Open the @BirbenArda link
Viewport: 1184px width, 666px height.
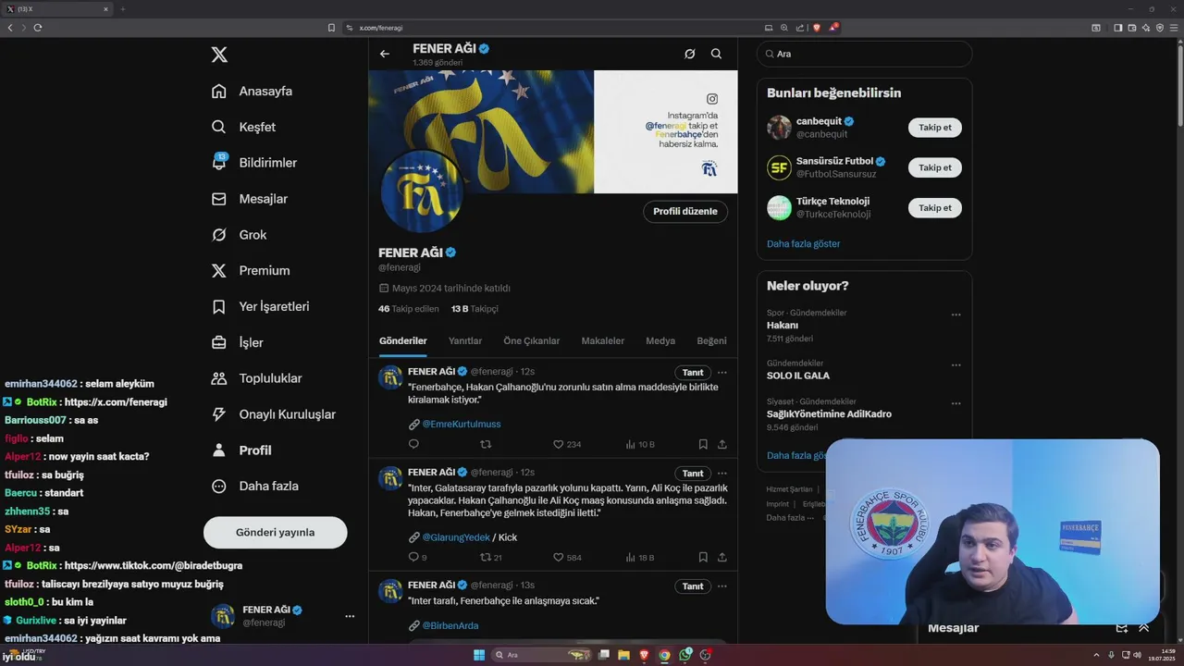(x=450, y=625)
